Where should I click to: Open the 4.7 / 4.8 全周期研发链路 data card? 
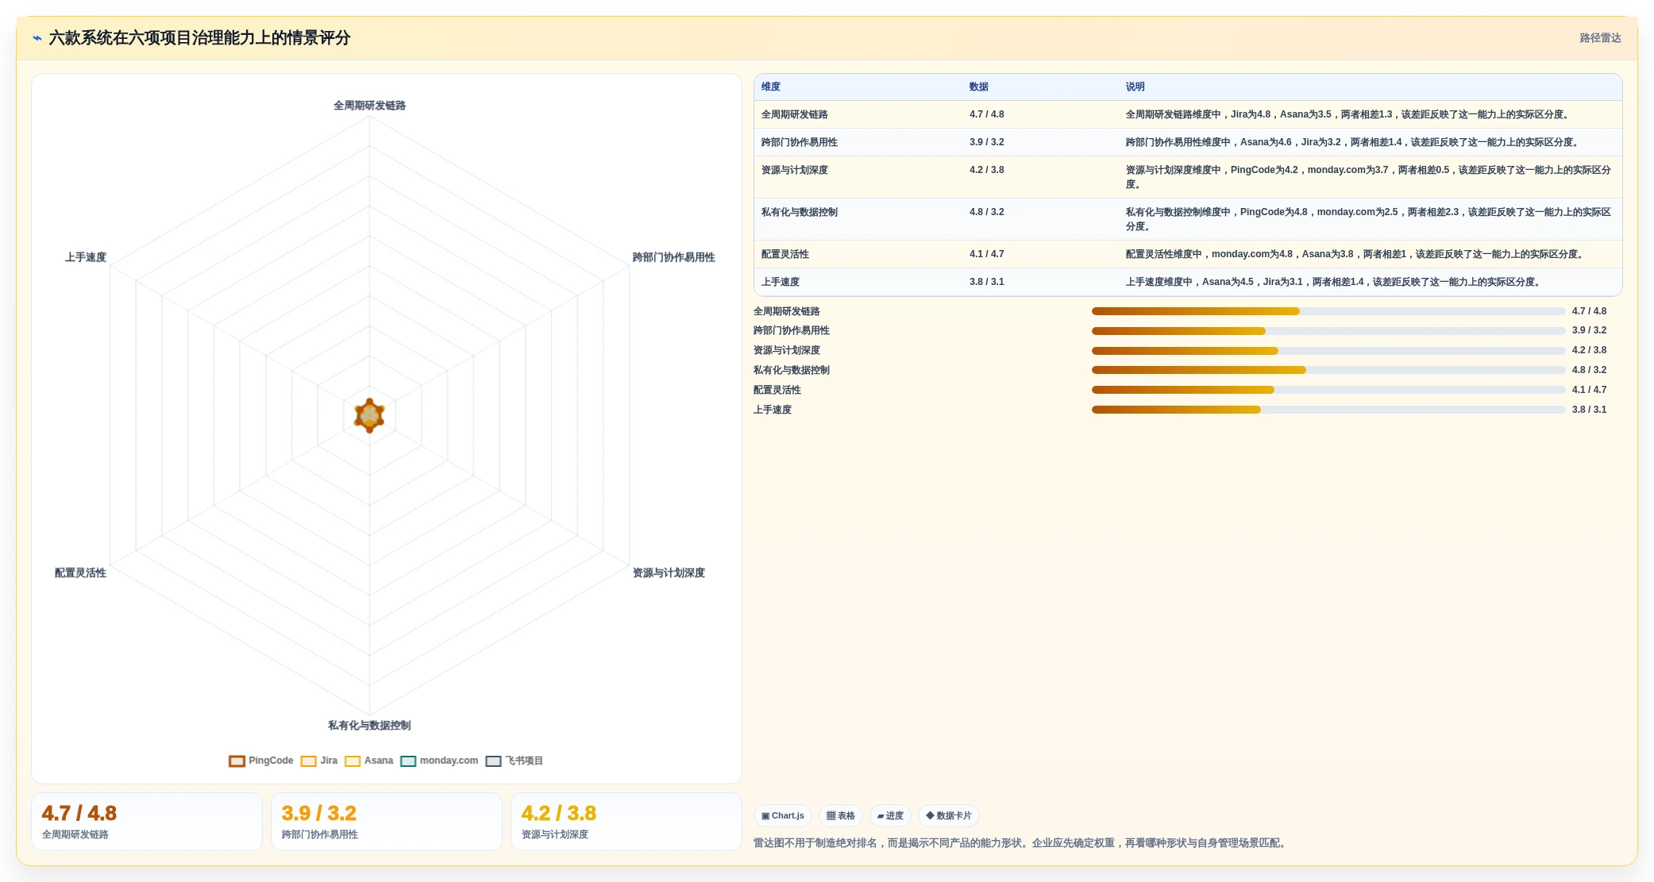pos(147,822)
